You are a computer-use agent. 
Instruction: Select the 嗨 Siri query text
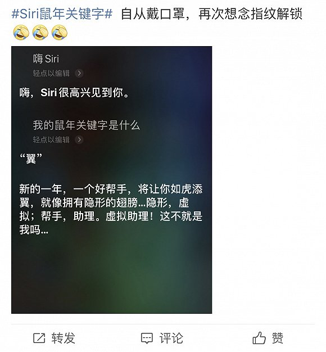click(46, 59)
